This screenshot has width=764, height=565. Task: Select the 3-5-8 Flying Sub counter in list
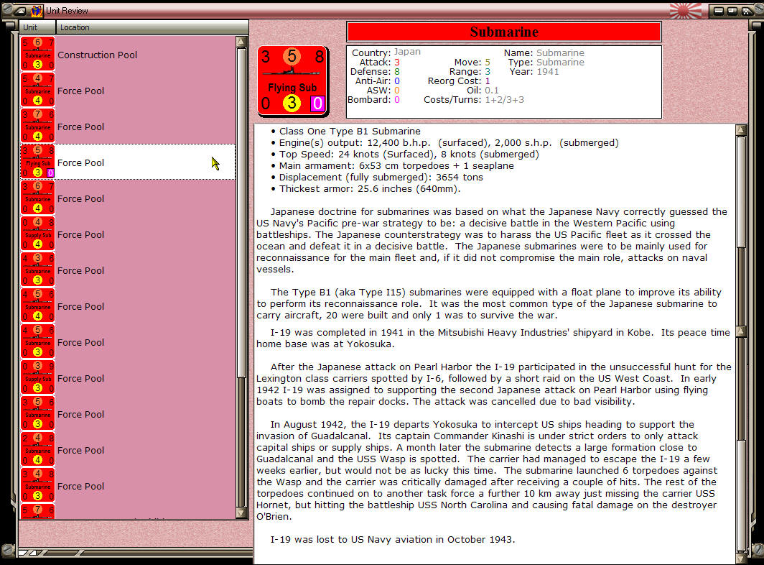[x=37, y=162]
